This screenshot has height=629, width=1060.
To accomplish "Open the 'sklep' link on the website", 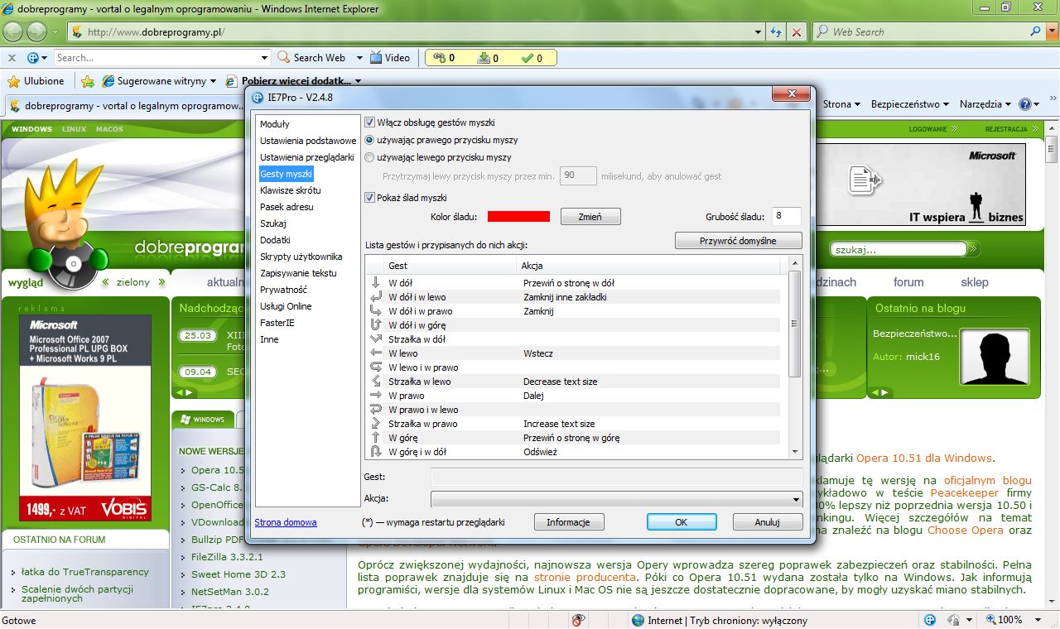I will 975,282.
